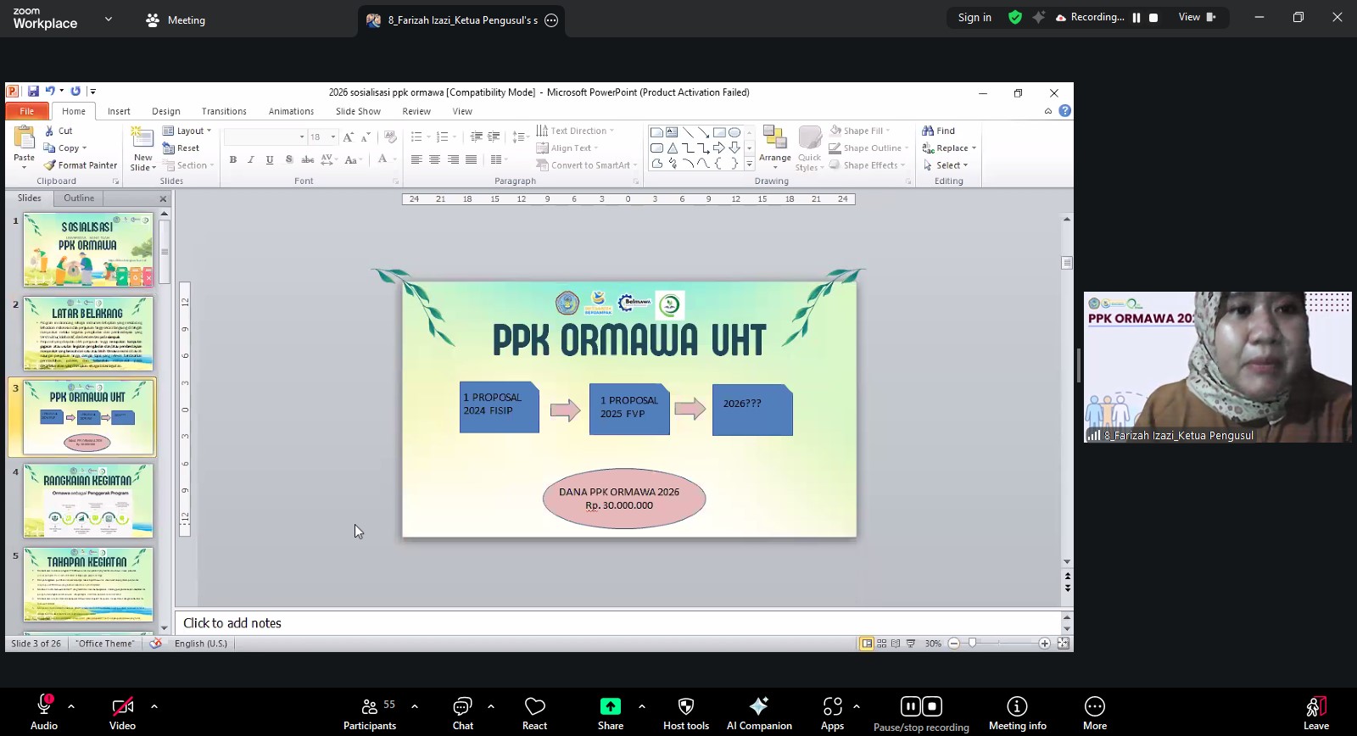Click the Participants icon
The width and height of the screenshot is (1357, 736).
370,707
